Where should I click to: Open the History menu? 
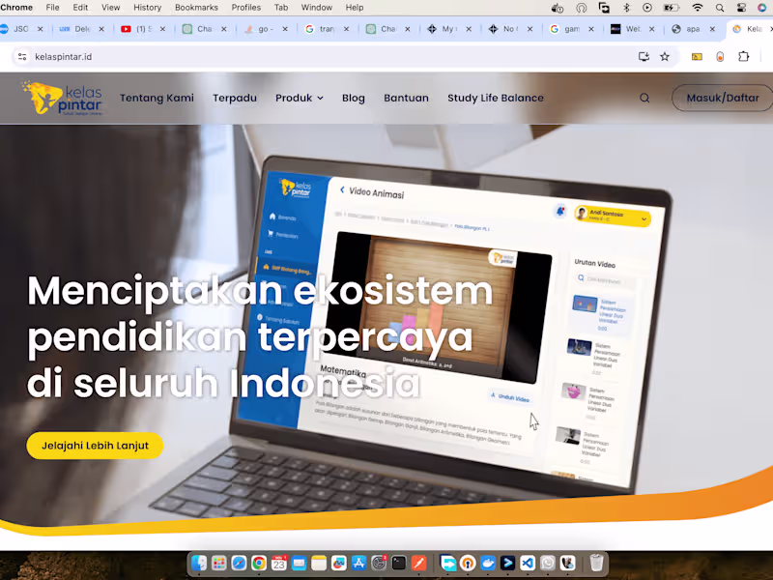click(148, 8)
